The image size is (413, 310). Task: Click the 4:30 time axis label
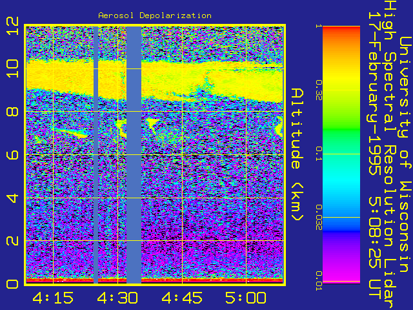coord(117,298)
